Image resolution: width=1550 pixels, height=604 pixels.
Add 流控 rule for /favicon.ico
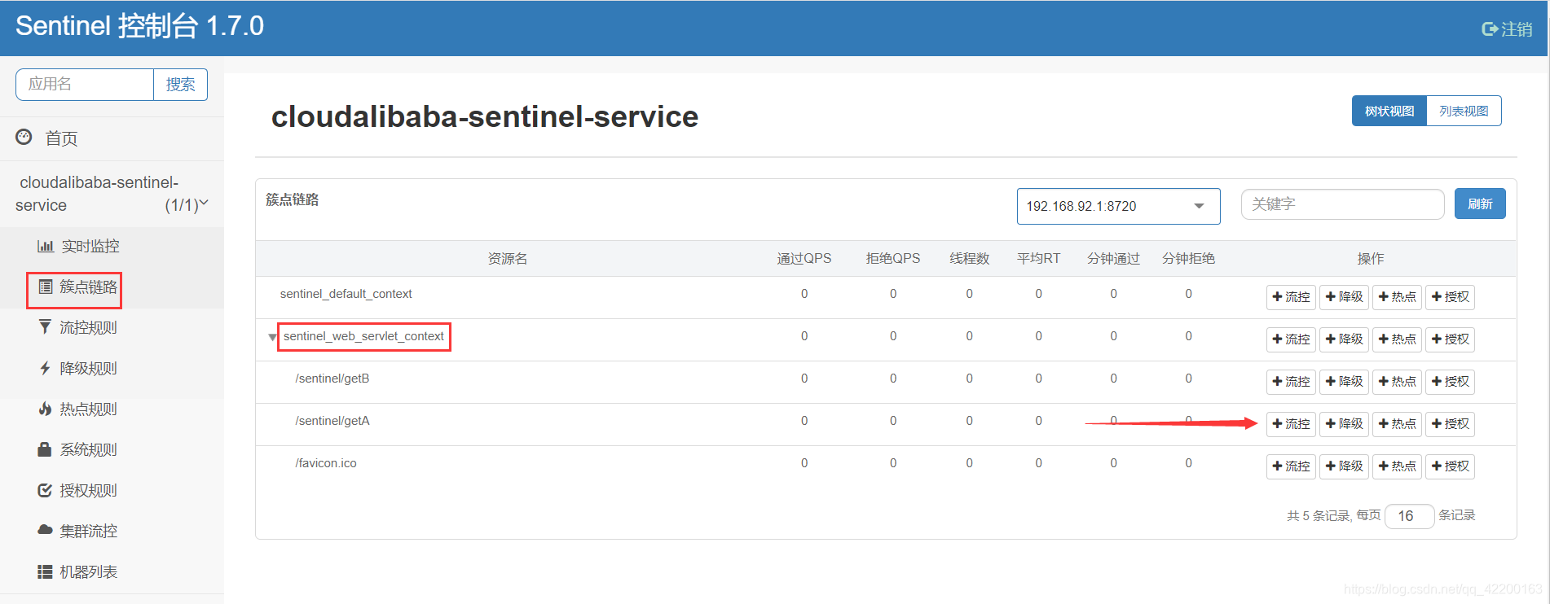point(1291,466)
